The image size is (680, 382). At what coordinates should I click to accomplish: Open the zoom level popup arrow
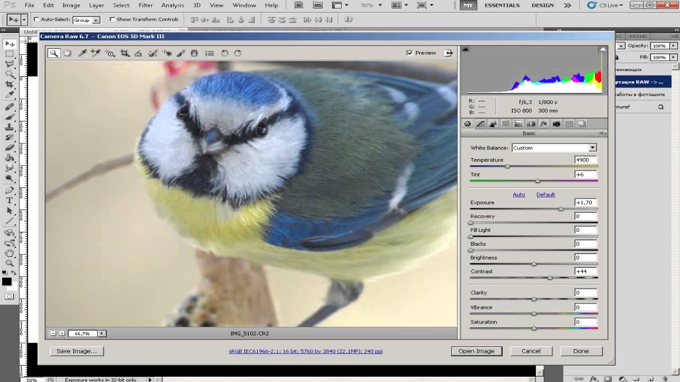click(x=102, y=333)
